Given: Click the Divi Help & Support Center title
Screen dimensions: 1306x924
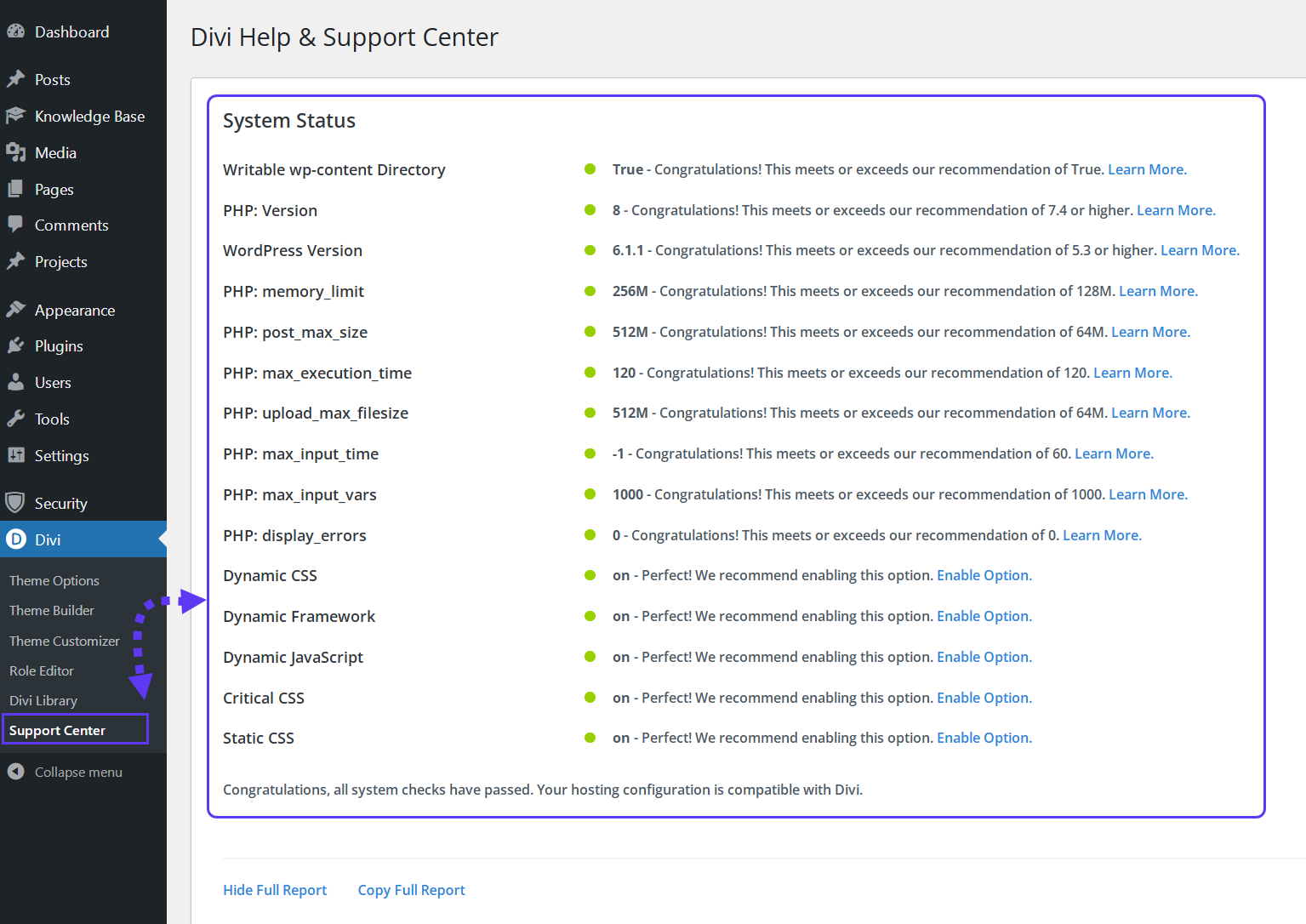Looking at the screenshot, I should pyautogui.click(x=345, y=37).
